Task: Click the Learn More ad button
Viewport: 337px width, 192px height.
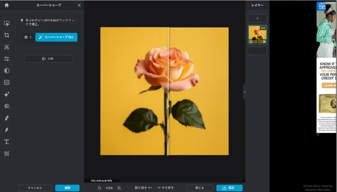Action: click(329, 85)
